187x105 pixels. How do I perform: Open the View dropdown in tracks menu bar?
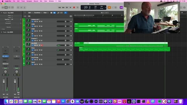coord(46,13)
